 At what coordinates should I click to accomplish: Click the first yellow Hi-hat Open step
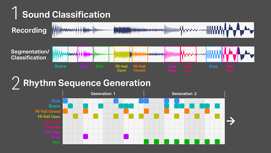(x=75, y=116)
